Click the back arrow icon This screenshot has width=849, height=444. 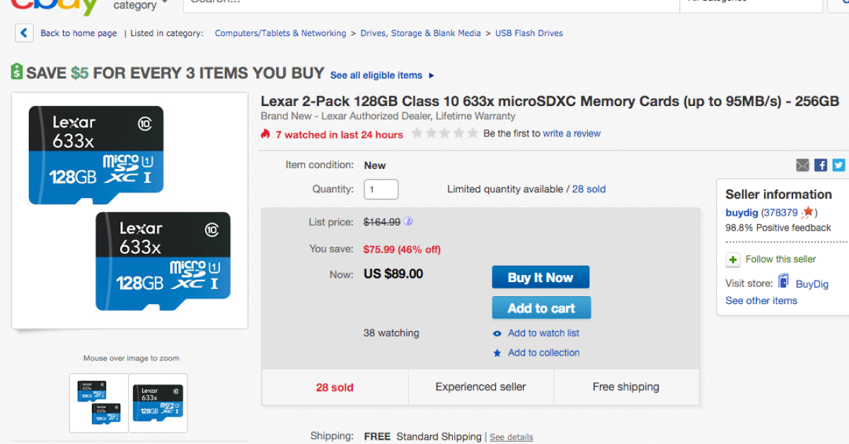click(x=24, y=33)
